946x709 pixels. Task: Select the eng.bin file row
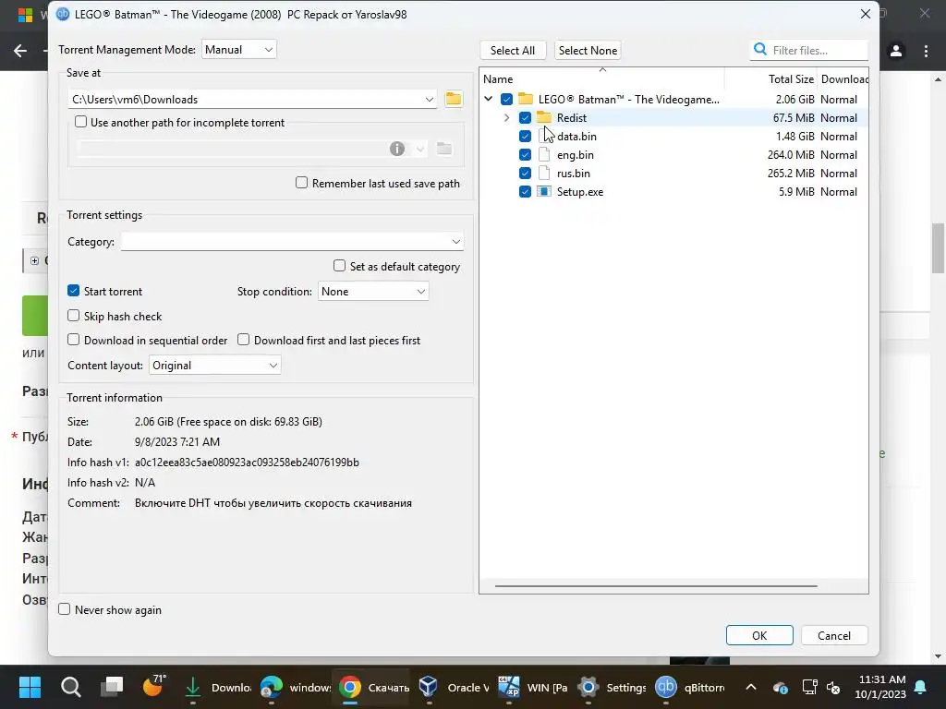673,154
